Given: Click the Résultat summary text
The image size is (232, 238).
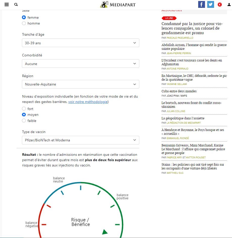Looking at the screenshot, I should 80,160.
